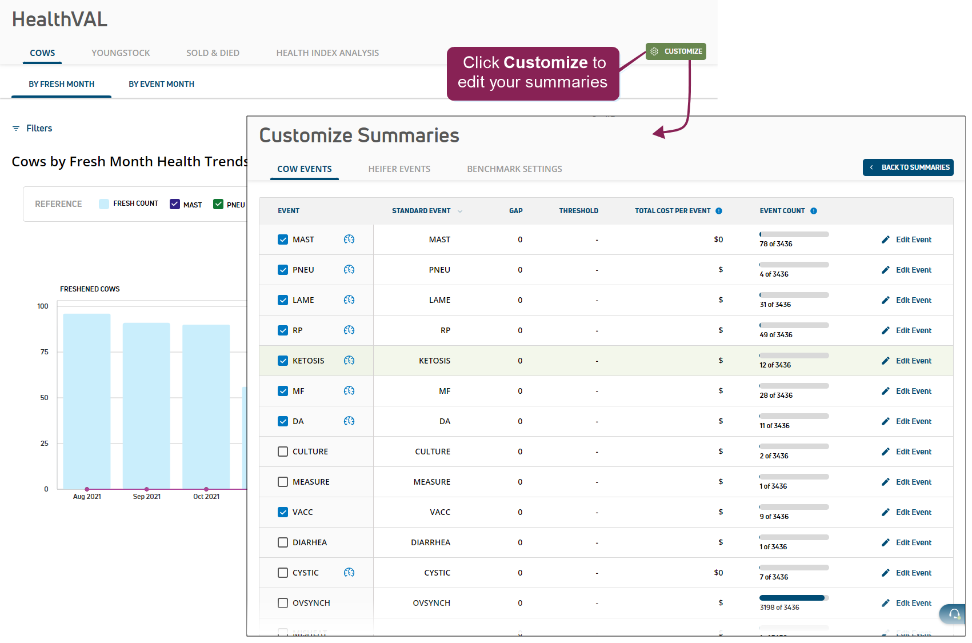Uncheck the LAME event checkbox
Image resolution: width=972 pixels, height=643 pixels.
pyautogui.click(x=283, y=300)
